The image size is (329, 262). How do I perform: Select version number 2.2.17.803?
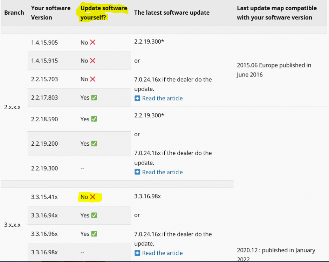point(44,97)
